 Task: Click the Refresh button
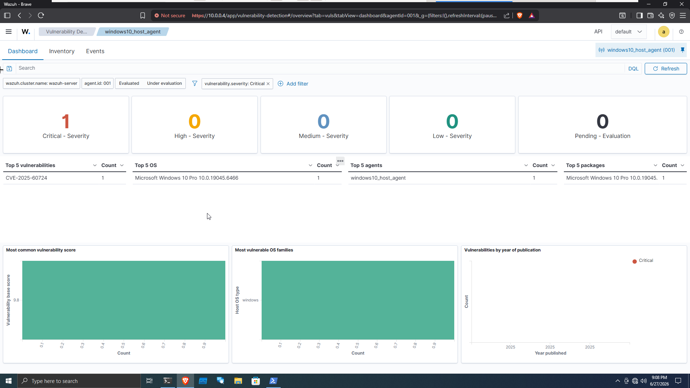666,69
